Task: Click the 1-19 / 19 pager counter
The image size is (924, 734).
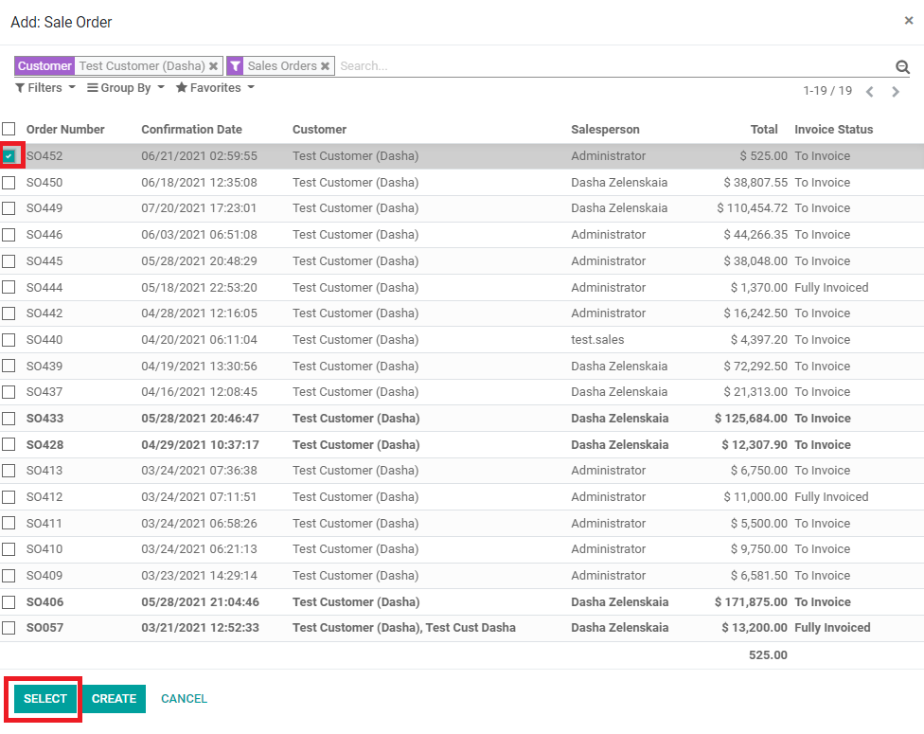Action: pos(827,91)
